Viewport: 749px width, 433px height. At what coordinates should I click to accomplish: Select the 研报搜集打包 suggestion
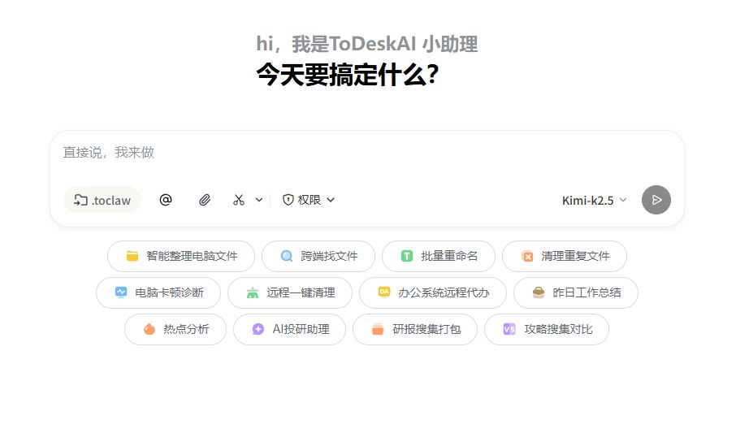[415, 329]
